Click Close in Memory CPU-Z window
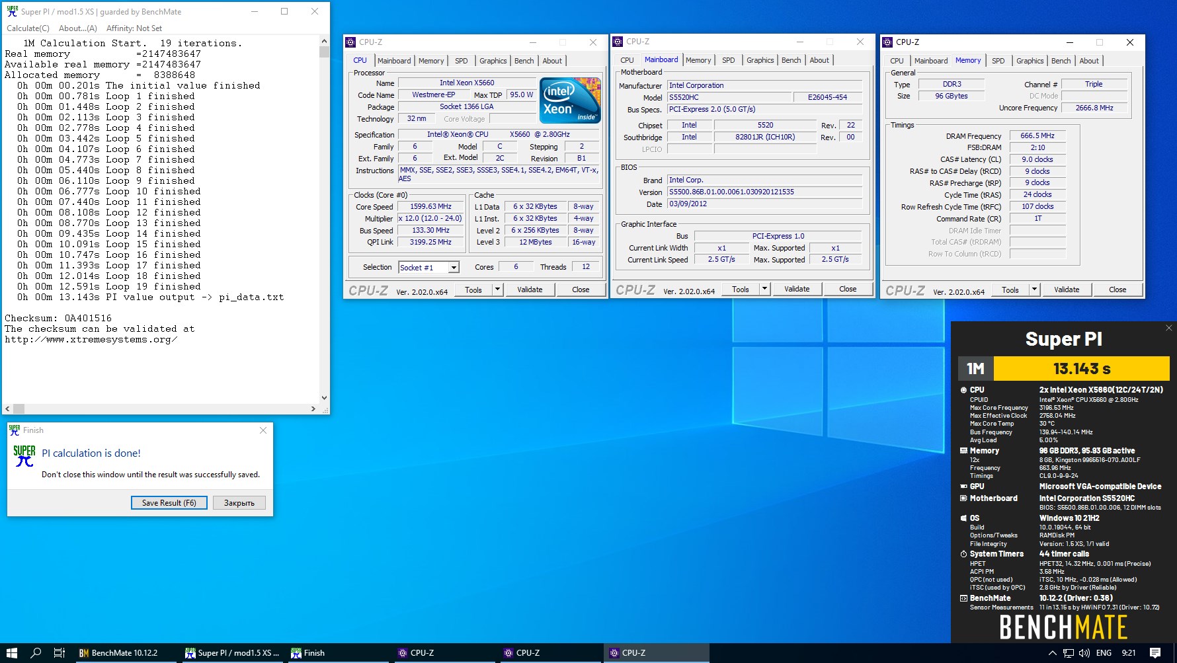The image size is (1177, 663). tap(1117, 290)
